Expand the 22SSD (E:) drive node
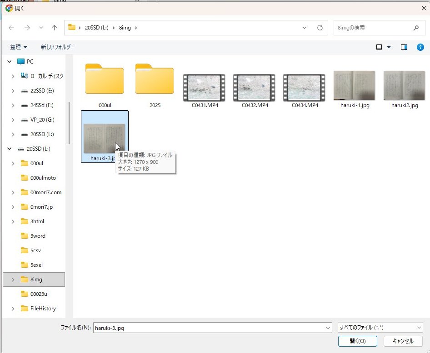This screenshot has height=353, width=430. (x=13, y=91)
